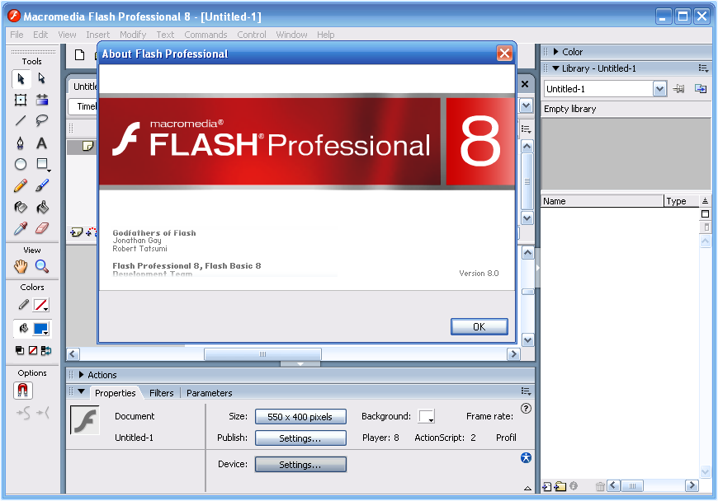The width and height of the screenshot is (718, 501).
Task: Click the Device Settings button
Action: pyautogui.click(x=300, y=465)
